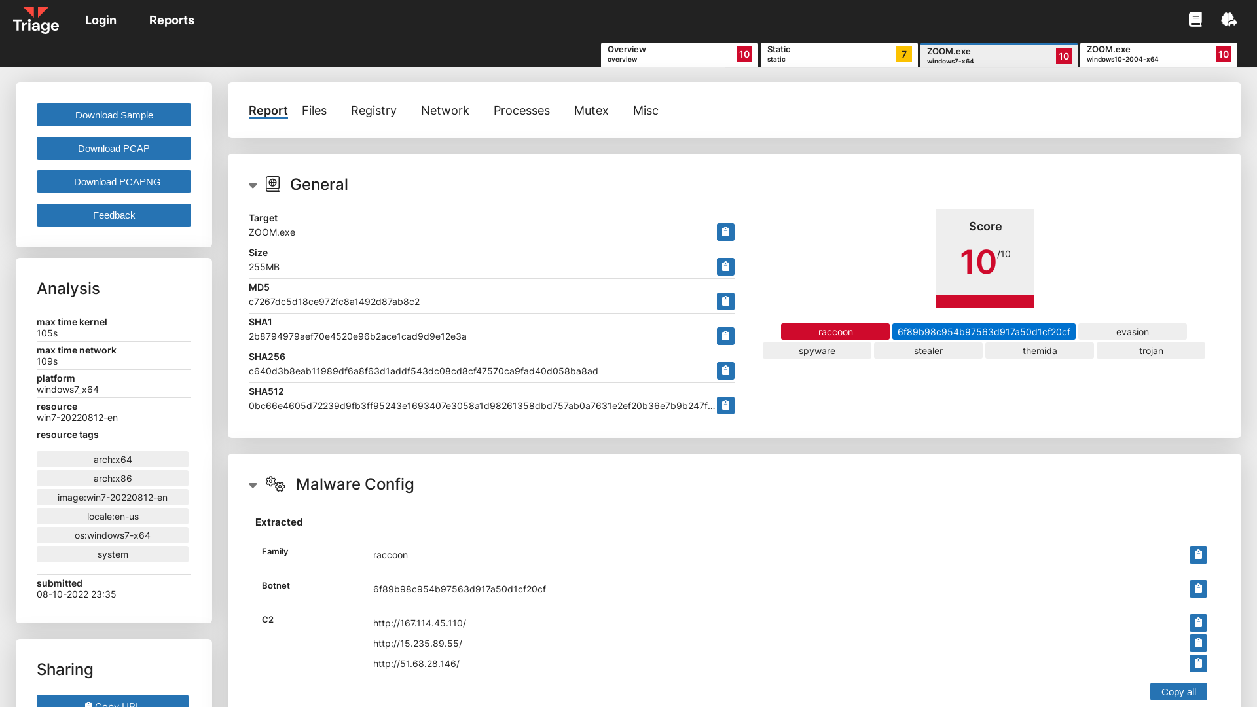Copy the MD5 hash value

click(725, 301)
